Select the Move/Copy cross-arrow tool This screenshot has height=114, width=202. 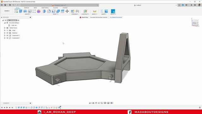click(x=67, y=11)
